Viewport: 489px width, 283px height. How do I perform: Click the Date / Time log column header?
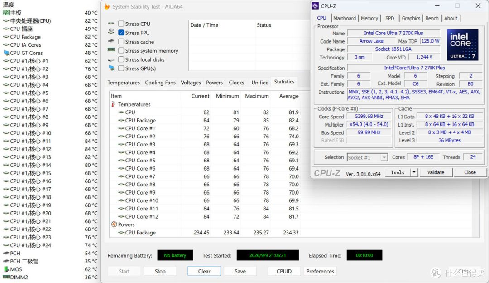[204, 25]
